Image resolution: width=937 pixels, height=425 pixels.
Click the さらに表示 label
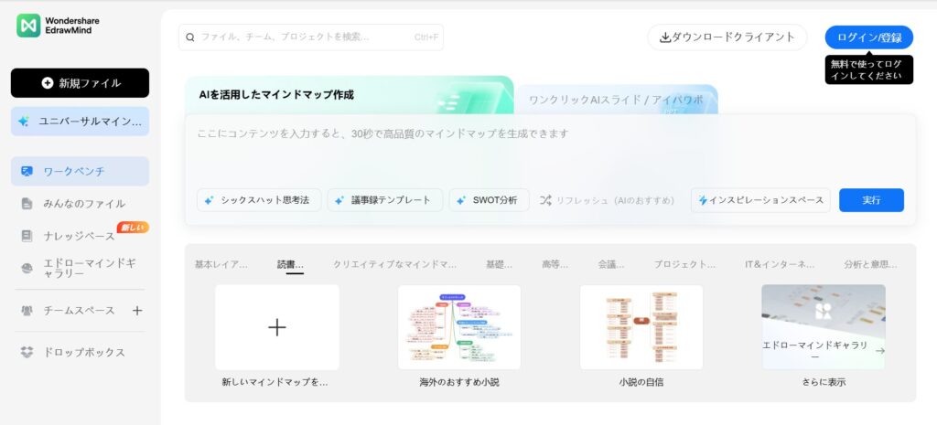pos(824,383)
